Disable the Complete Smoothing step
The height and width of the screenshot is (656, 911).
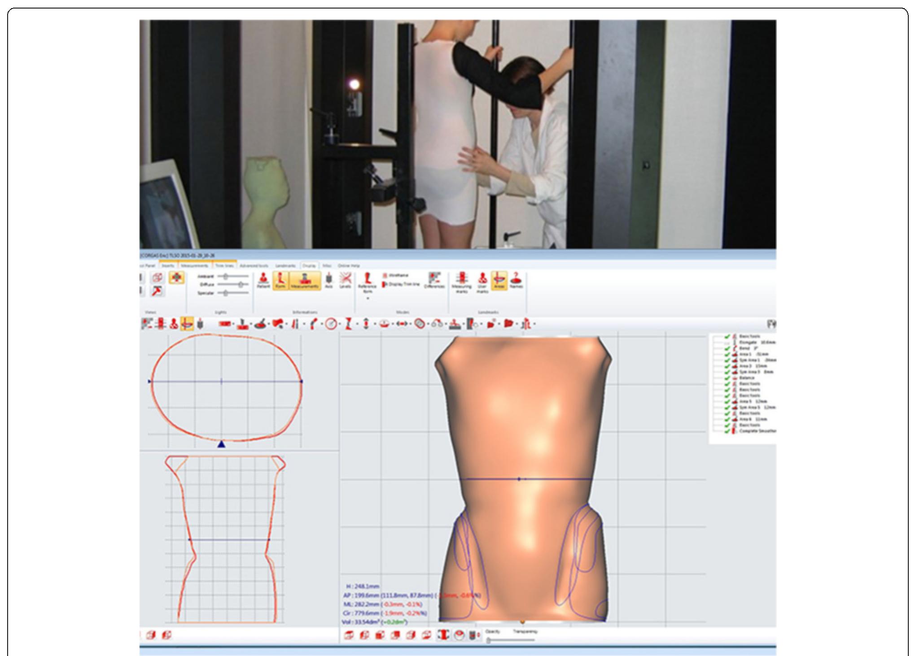(727, 431)
